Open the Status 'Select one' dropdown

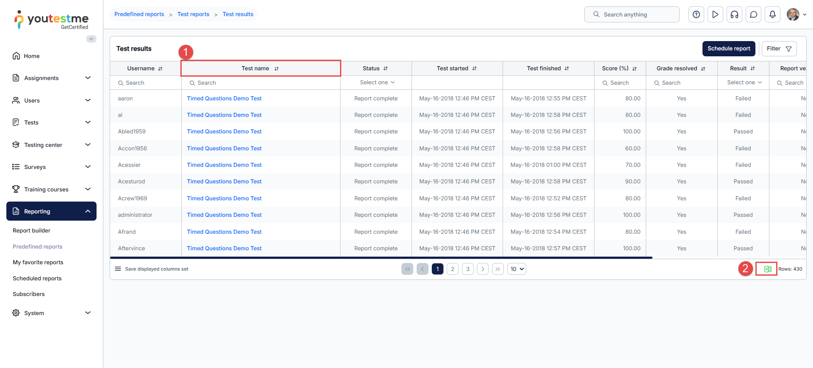(x=377, y=83)
